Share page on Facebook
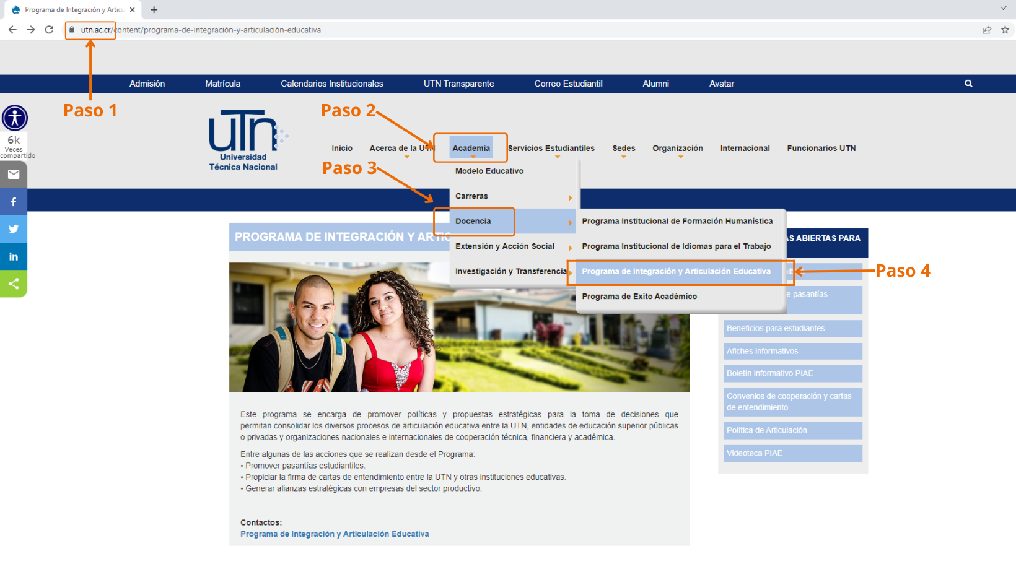Screen dimensions: 1016x572 (x=14, y=202)
